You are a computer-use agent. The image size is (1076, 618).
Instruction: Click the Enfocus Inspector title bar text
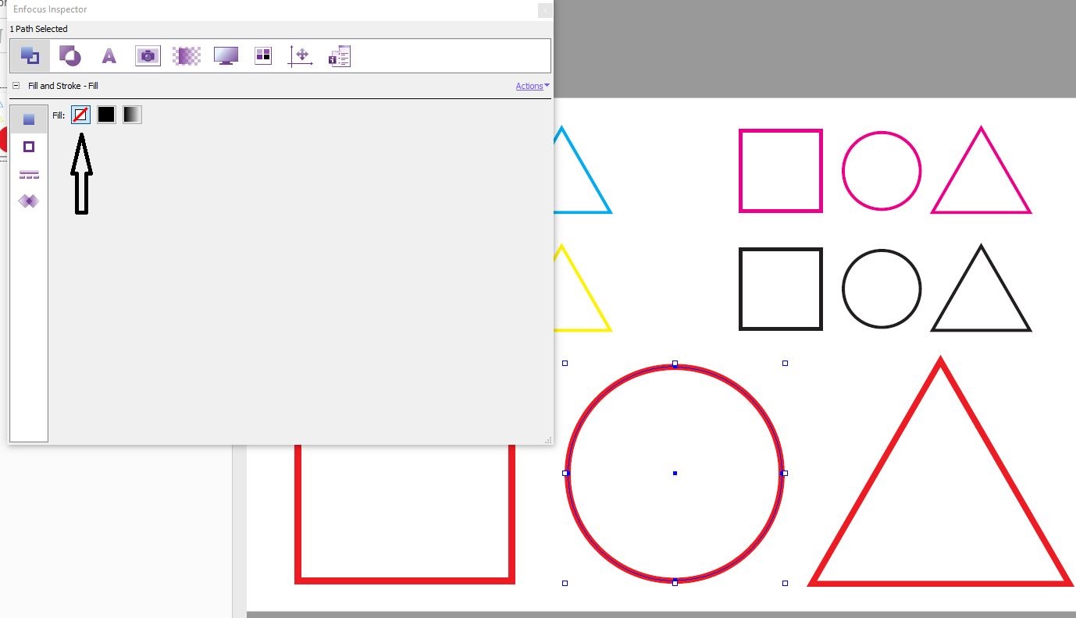[x=50, y=9]
